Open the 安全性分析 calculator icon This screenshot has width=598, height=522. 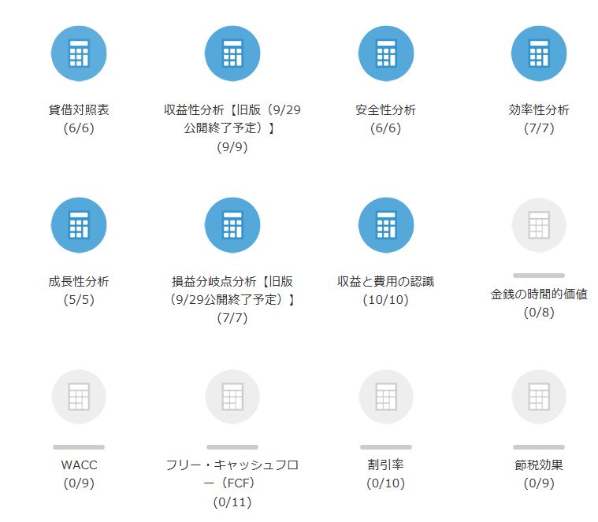click(x=386, y=54)
